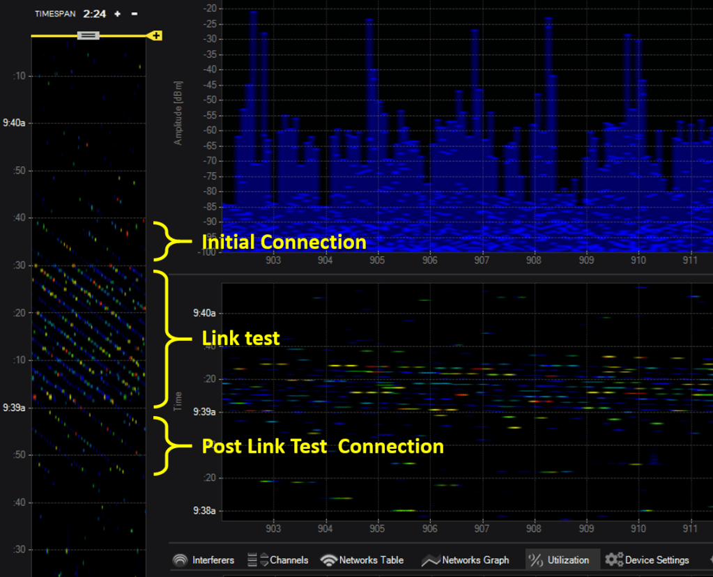Click the 905 frequency label under spectrum plot
Viewport: 713px width, 577px height.
(377, 261)
